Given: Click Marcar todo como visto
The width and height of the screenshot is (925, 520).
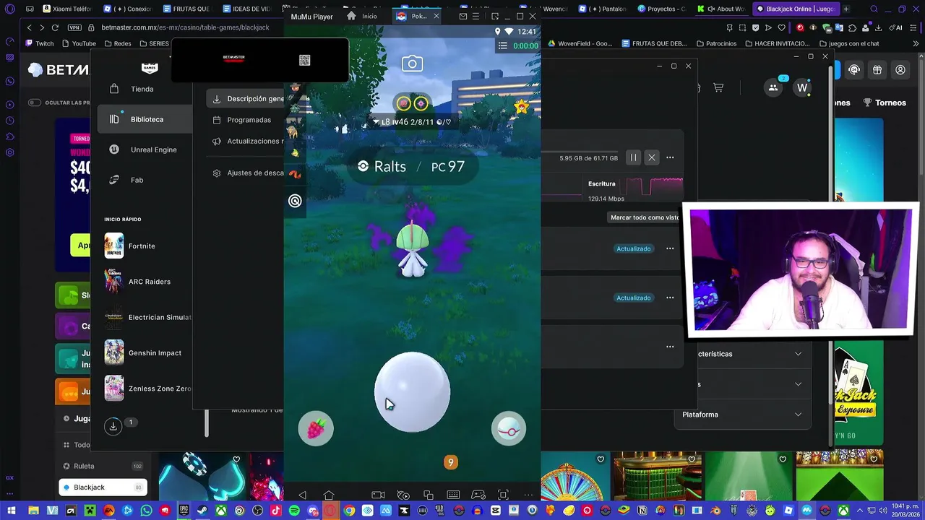Looking at the screenshot, I should 645,217.
